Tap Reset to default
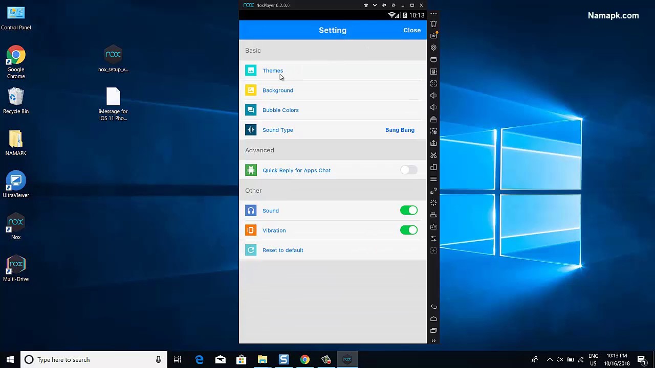Viewport: 655px width, 368px height. pos(333,250)
